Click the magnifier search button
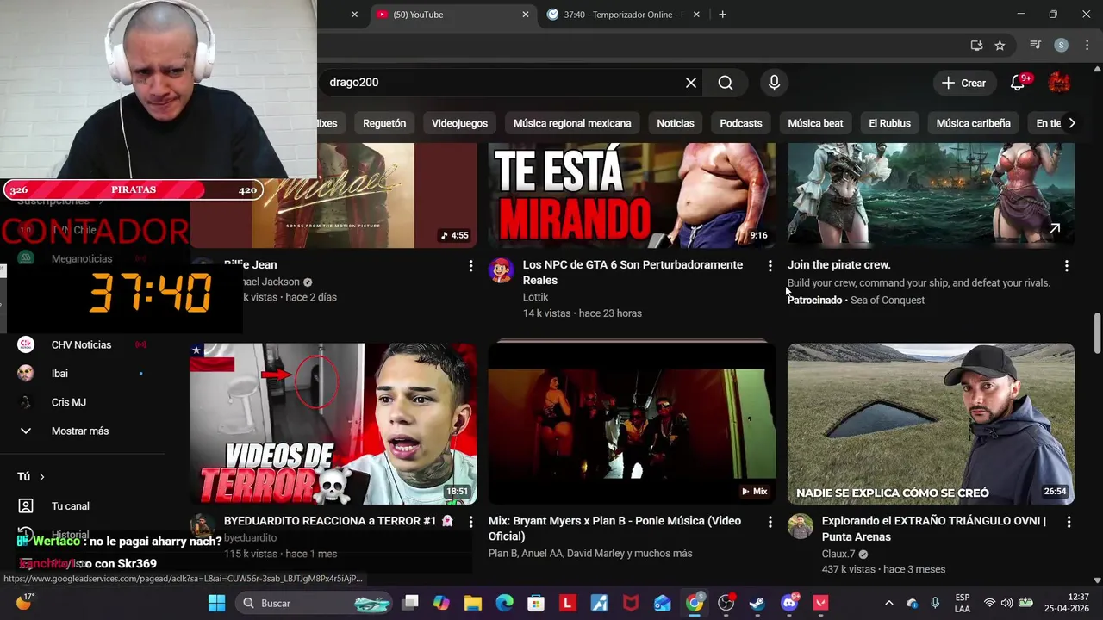Image resolution: width=1103 pixels, height=620 pixels. pos(726,83)
